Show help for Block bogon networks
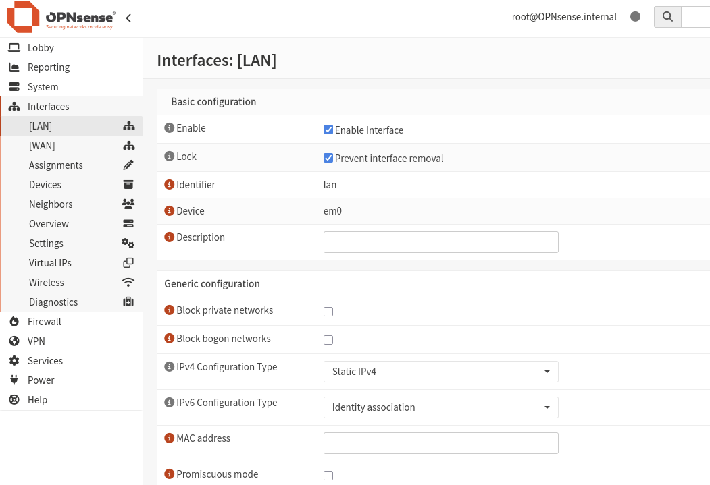Image resolution: width=710 pixels, height=485 pixels. 170,339
